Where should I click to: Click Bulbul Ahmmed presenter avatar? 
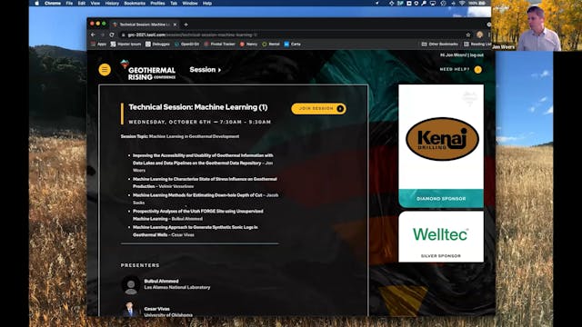131,284
